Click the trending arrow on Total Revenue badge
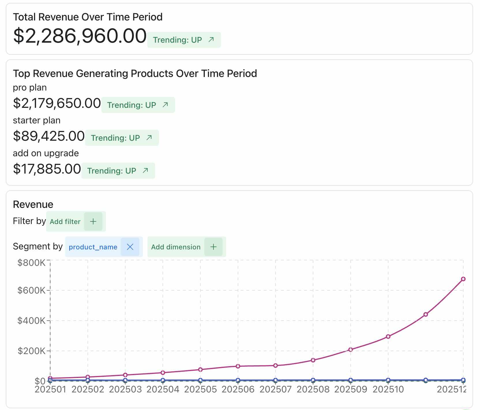The height and width of the screenshot is (410, 480). (x=211, y=39)
